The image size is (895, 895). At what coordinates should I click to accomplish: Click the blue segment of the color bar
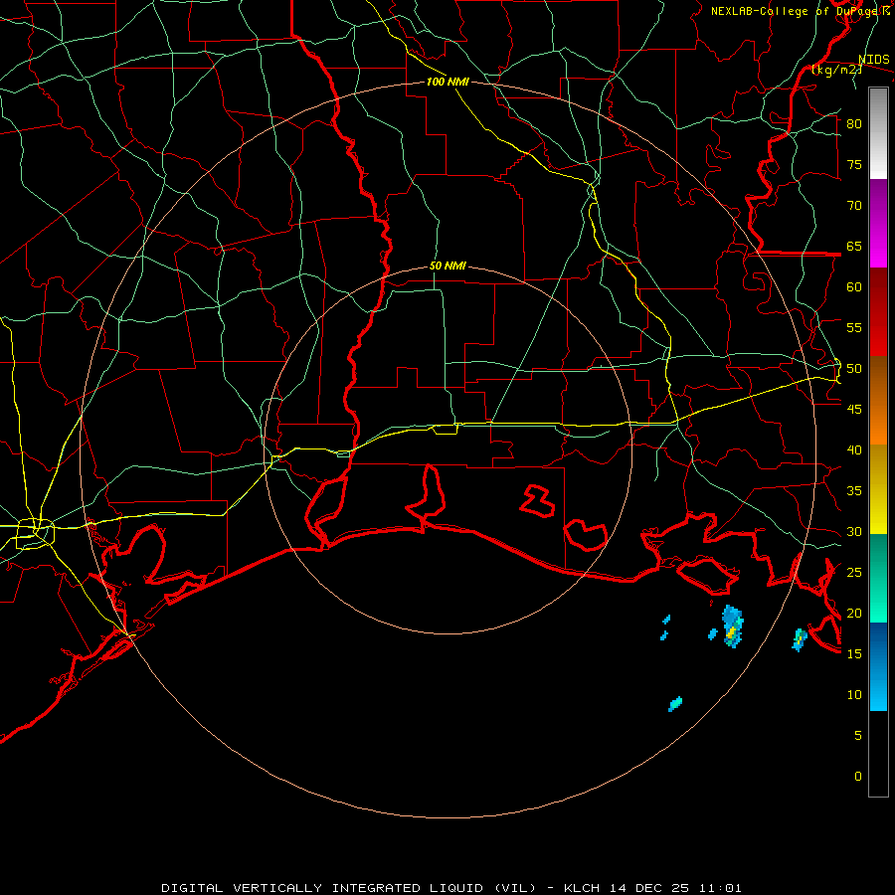click(878, 666)
